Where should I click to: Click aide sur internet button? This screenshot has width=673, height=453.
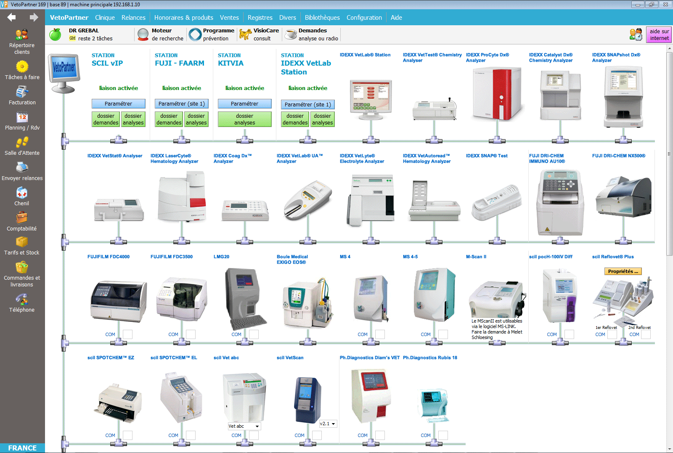pos(659,34)
